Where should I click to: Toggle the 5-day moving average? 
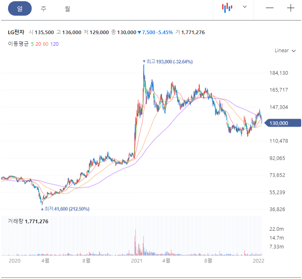point(32,44)
